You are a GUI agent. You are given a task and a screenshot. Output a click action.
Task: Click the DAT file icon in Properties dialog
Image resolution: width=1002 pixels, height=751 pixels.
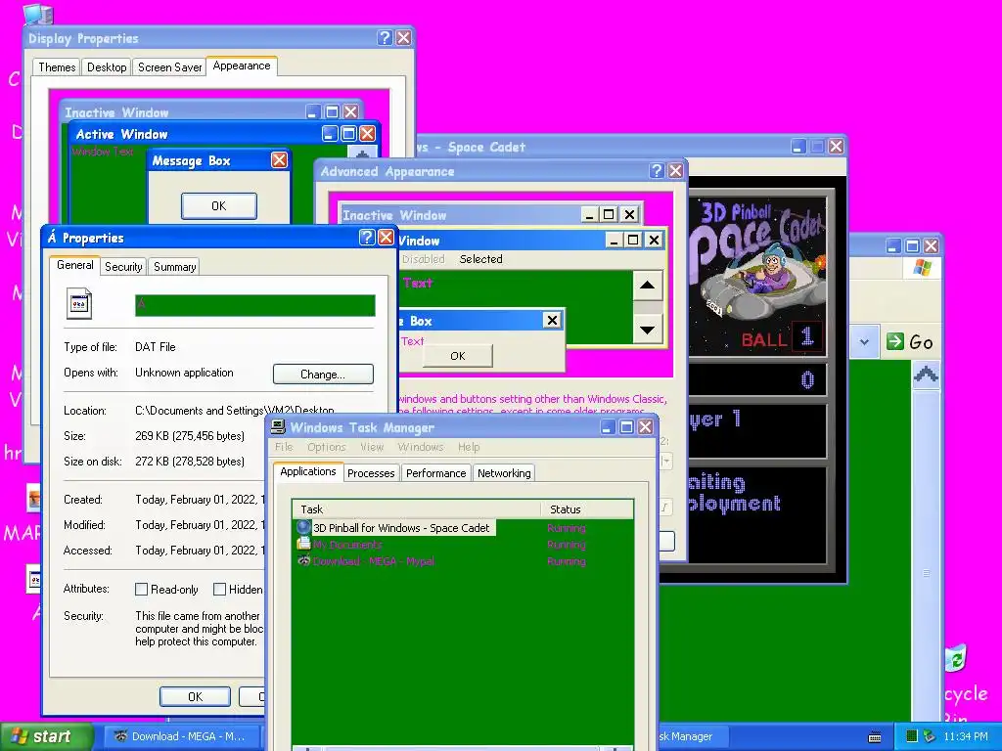pos(79,304)
